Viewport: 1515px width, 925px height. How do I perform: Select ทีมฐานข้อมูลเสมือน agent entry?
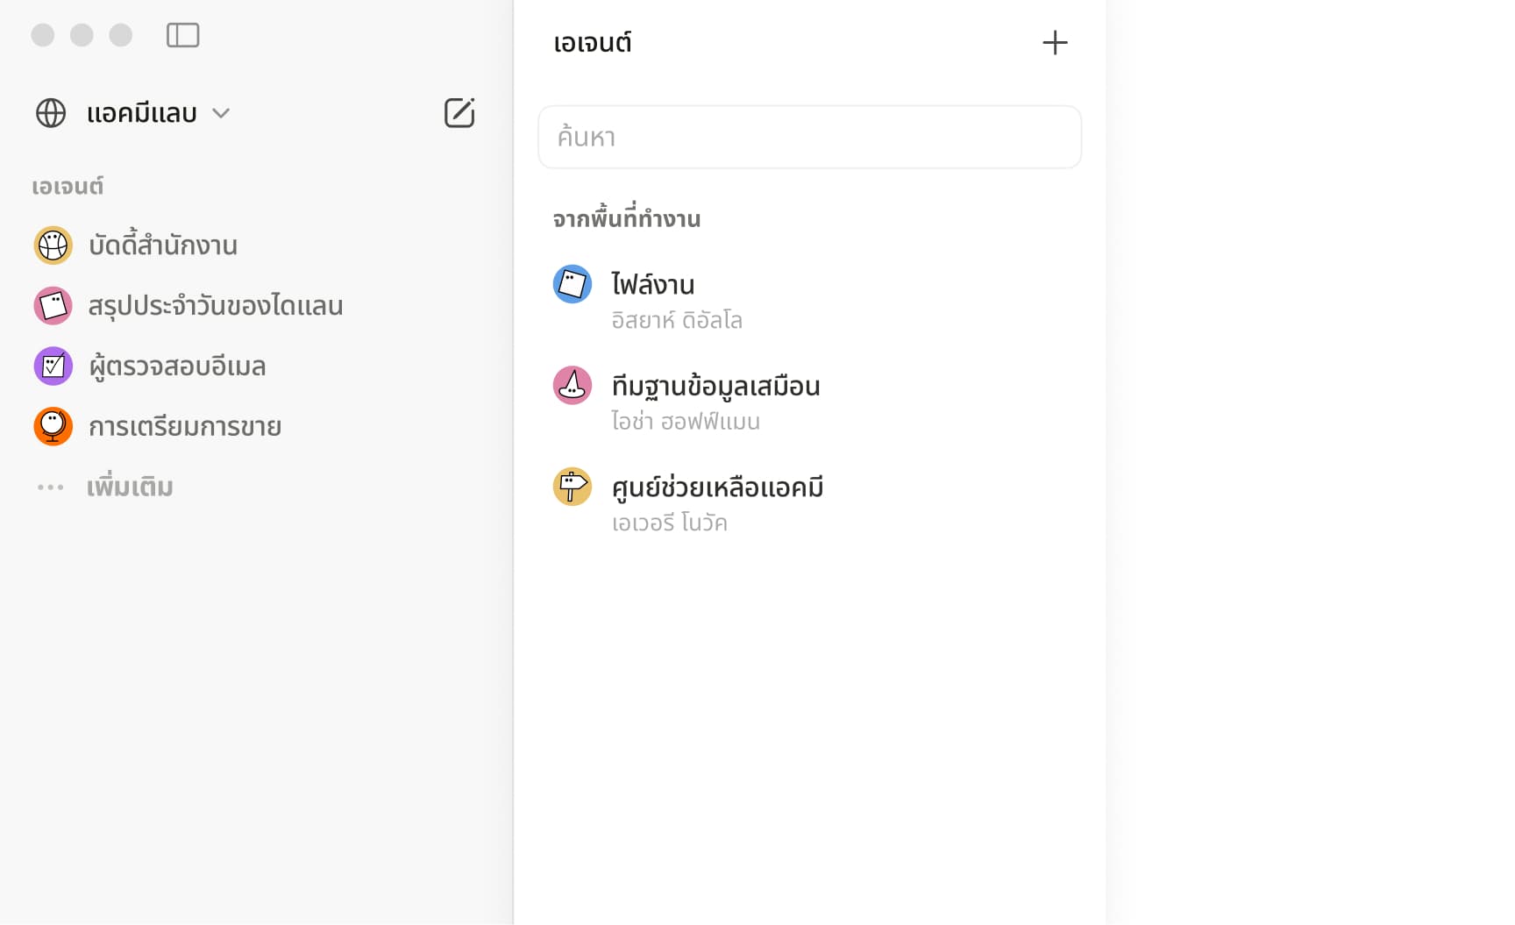[x=715, y=387]
